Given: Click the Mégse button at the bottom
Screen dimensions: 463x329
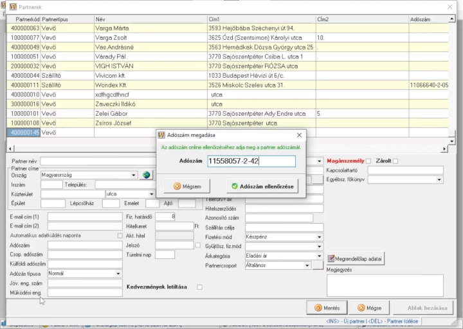Looking at the screenshot, I should (369, 308).
